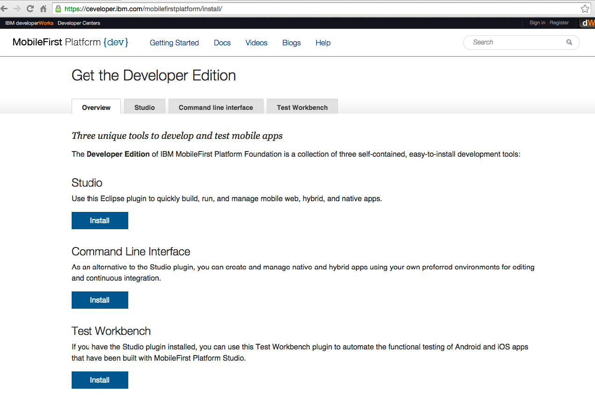Click bold 'Developer Edition' text in paragraph

coord(118,154)
